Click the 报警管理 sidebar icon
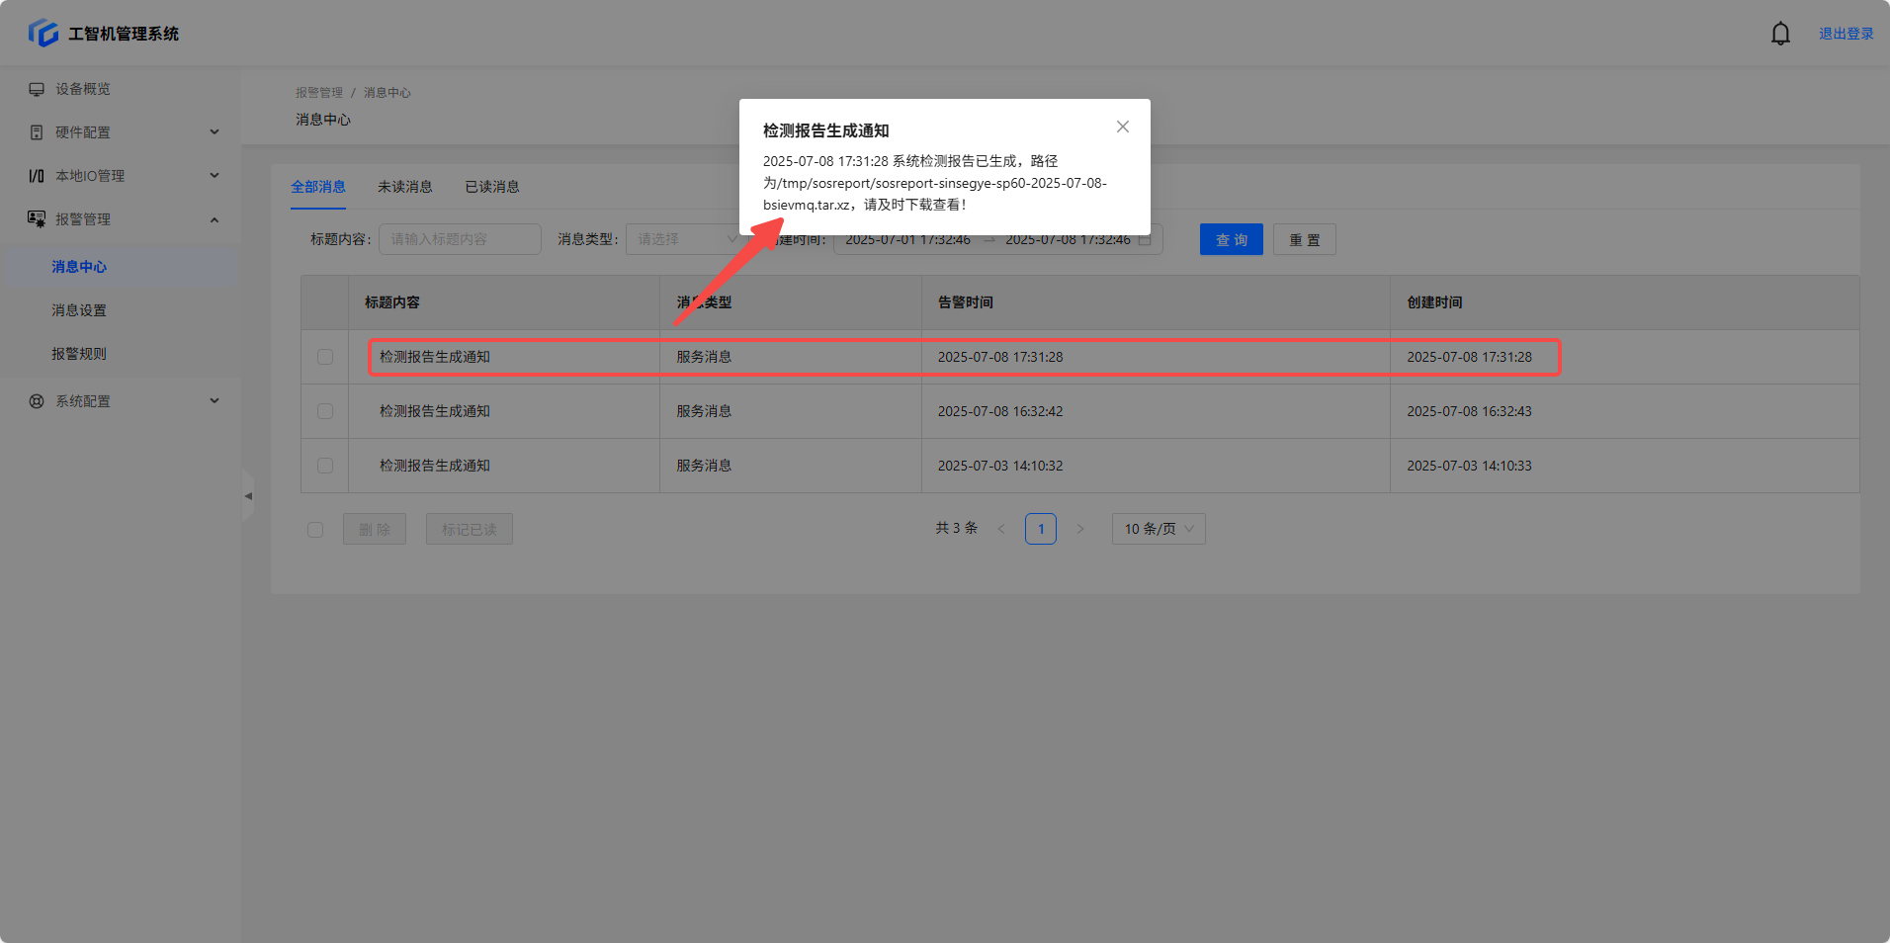The width and height of the screenshot is (1890, 943). (x=37, y=219)
